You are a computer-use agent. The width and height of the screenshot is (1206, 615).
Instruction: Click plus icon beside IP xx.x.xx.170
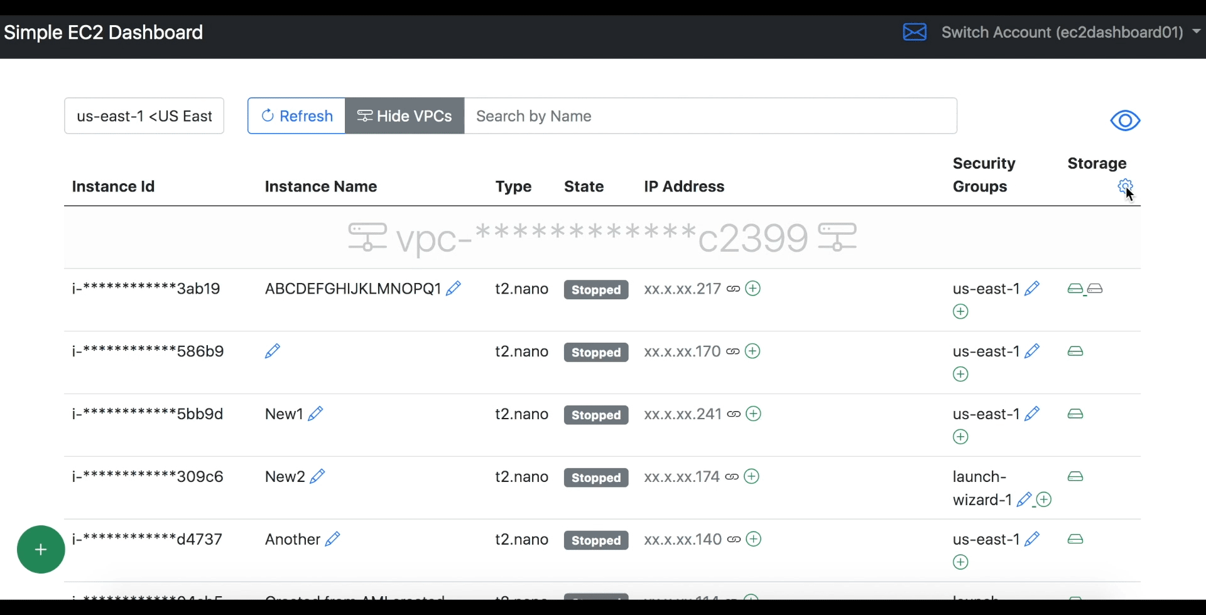click(x=752, y=351)
